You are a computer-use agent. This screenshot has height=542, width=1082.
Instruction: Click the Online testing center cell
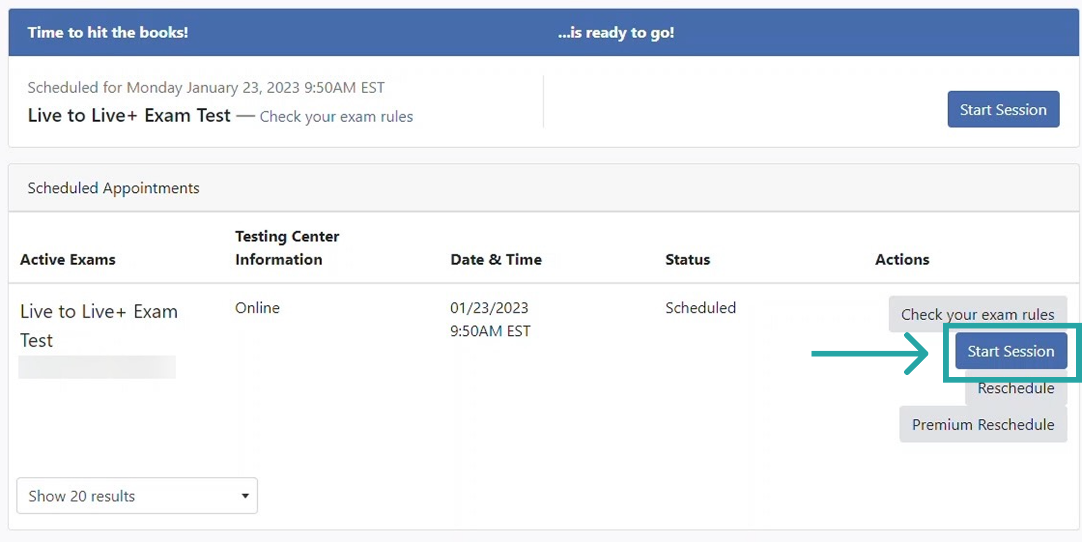[x=257, y=308]
